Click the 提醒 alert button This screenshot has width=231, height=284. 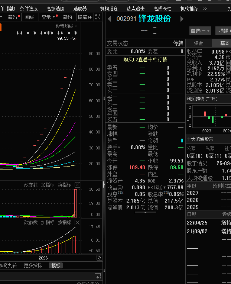click(x=223, y=31)
